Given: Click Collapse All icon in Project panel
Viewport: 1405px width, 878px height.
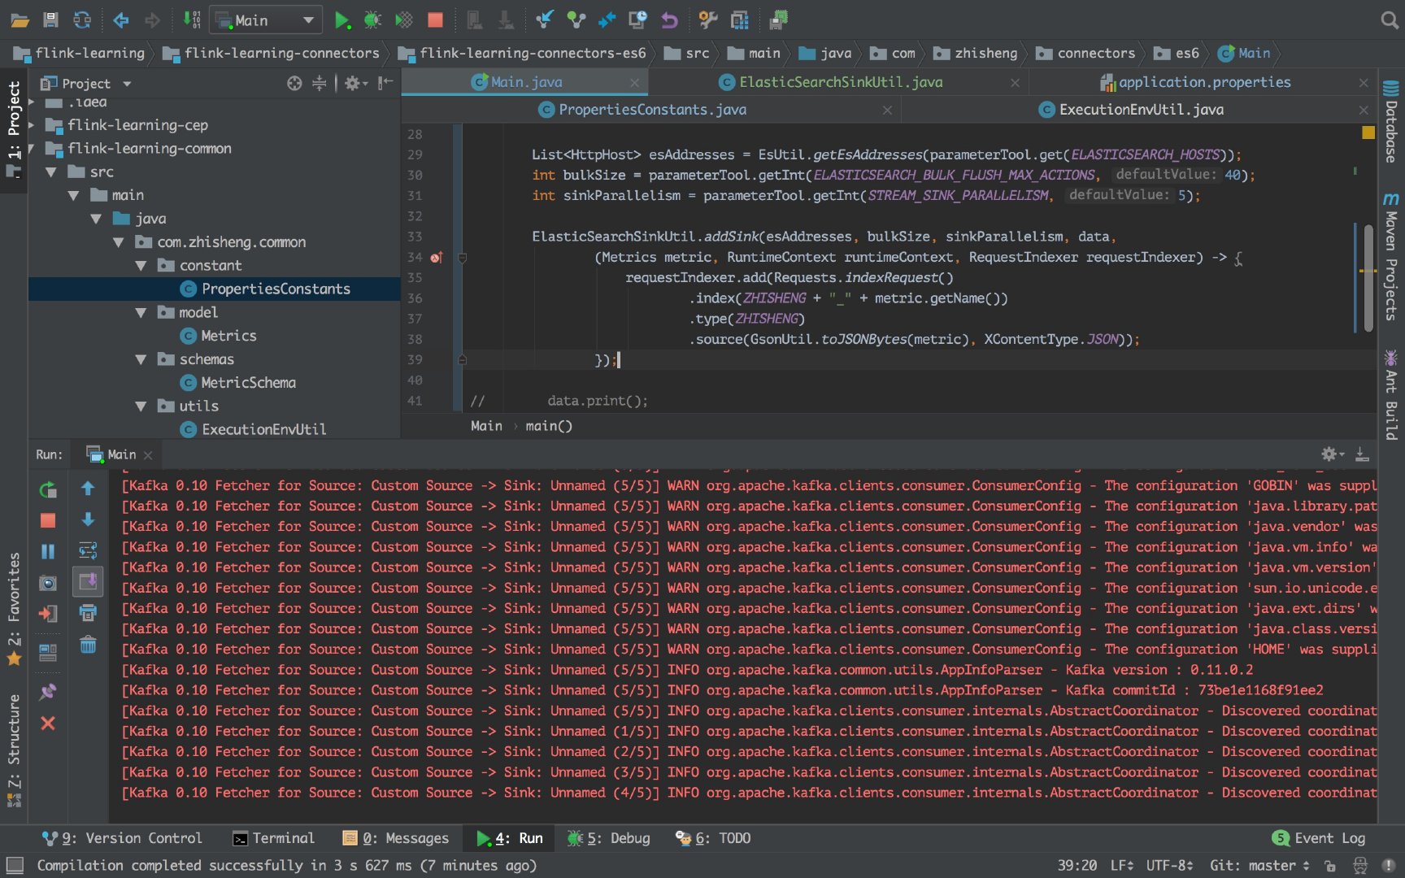Looking at the screenshot, I should pos(320,83).
